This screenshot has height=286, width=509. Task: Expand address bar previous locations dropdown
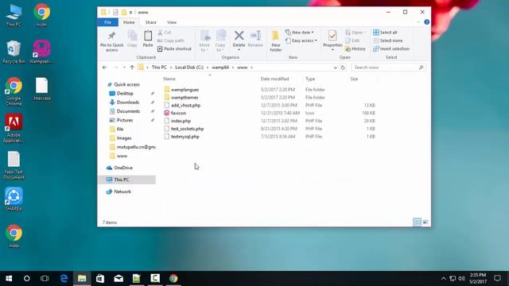(x=336, y=68)
